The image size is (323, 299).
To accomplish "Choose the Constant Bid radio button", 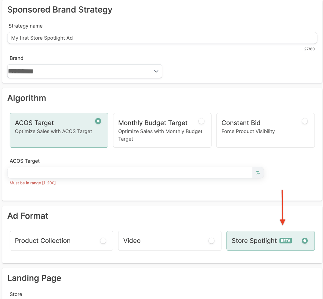I will 304,121.
